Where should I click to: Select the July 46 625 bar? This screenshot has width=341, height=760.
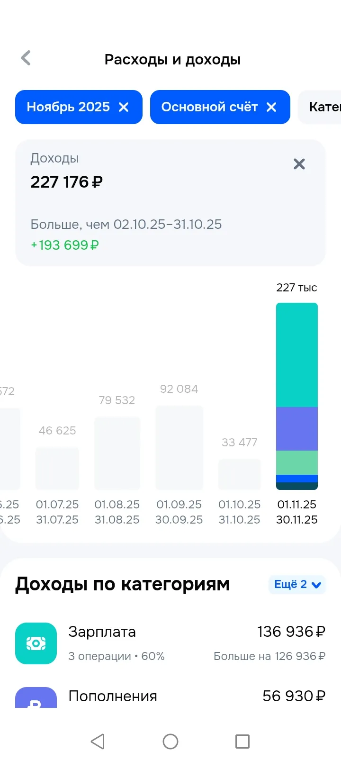57,469
